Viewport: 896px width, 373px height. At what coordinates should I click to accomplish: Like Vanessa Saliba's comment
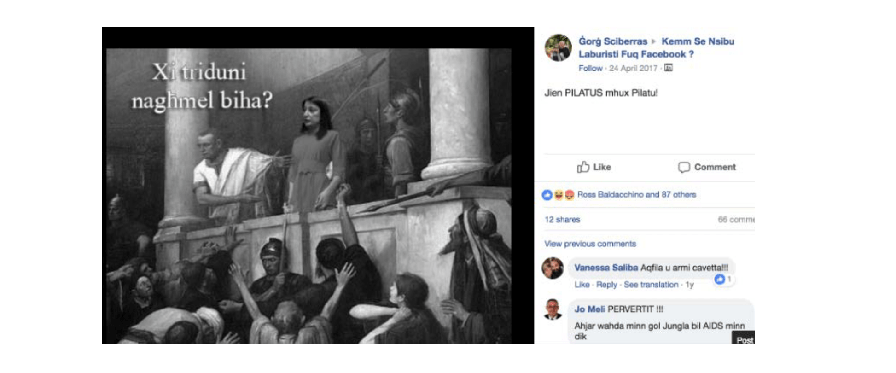pos(582,285)
